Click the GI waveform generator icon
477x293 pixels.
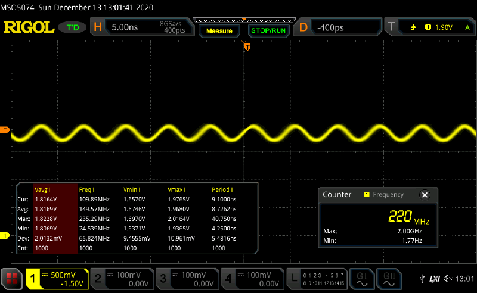[361, 278]
